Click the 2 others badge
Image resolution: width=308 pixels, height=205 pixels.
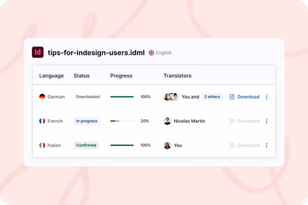coord(212,97)
